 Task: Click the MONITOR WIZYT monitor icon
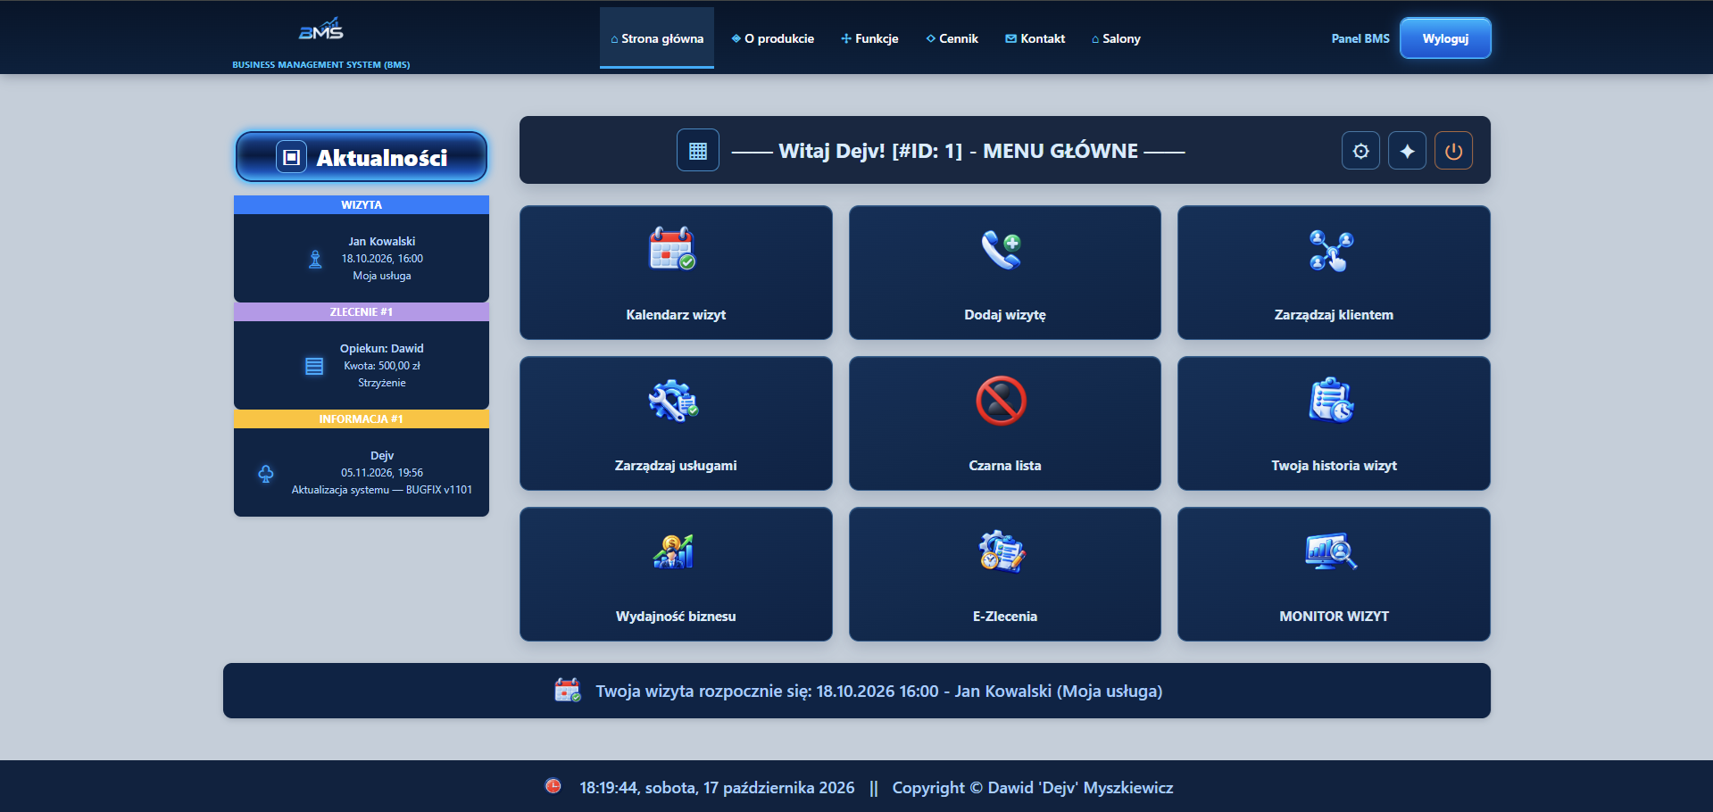pos(1331,551)
